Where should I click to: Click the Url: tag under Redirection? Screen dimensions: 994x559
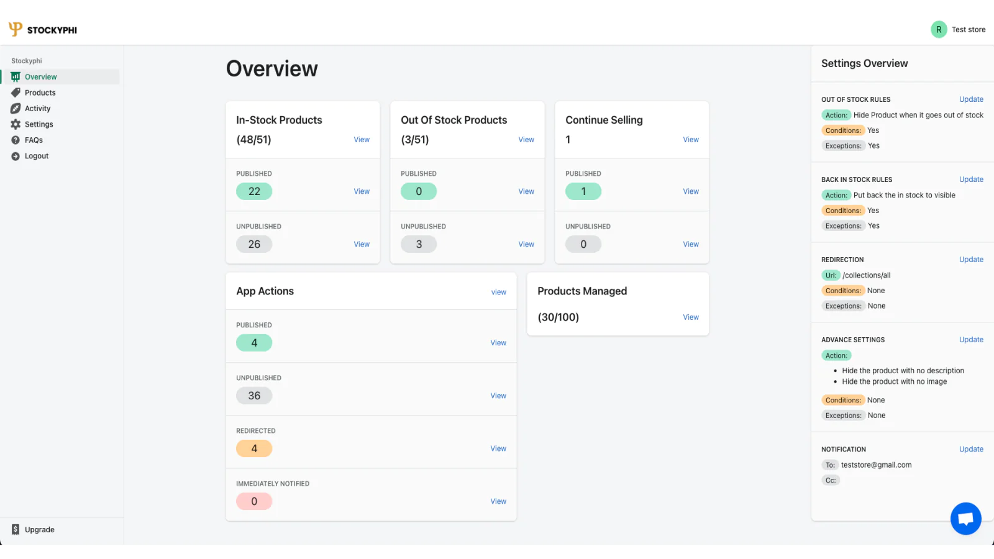[x=831, y=275]
